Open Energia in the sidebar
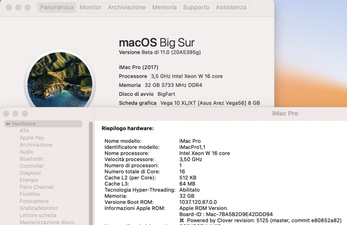The height and width of the screenshot is (225, 347). point(29,180)
